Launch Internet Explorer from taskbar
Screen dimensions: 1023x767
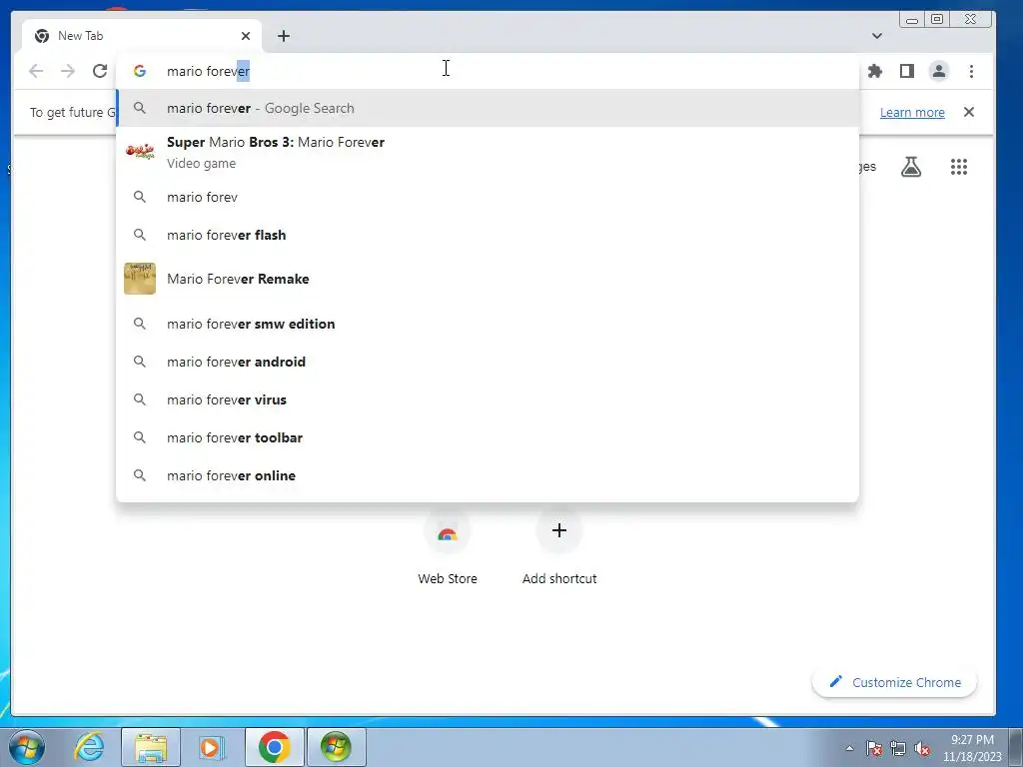pyautogui.click(x=89, y=747)
